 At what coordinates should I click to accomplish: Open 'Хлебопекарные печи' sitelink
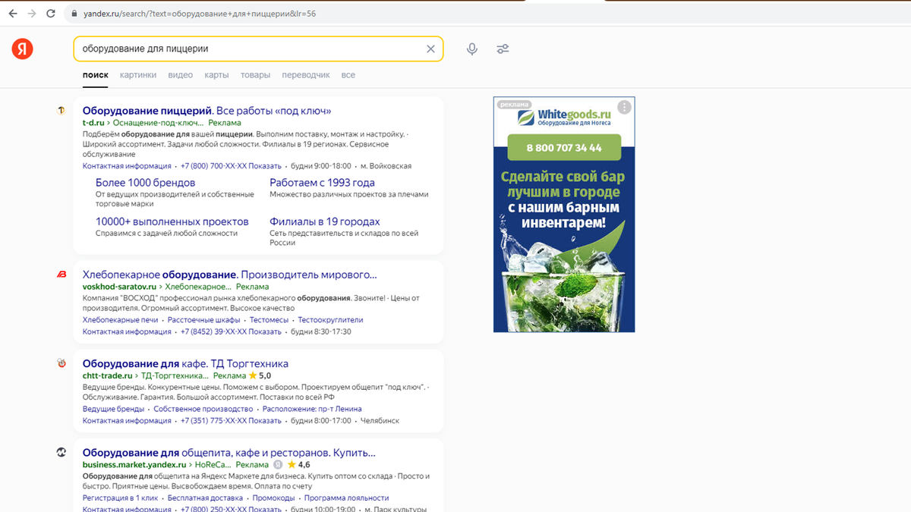[121, 320]
